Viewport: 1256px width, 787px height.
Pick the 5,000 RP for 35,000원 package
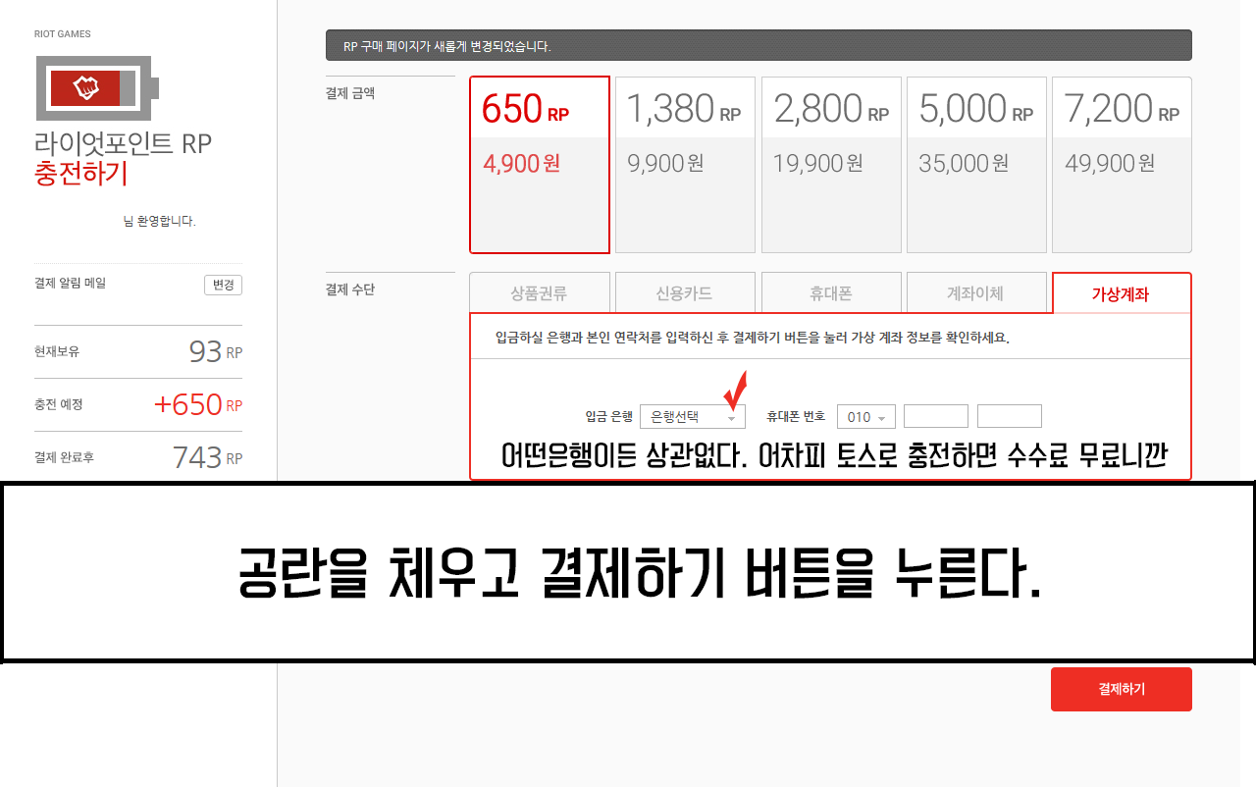point(976,165)
